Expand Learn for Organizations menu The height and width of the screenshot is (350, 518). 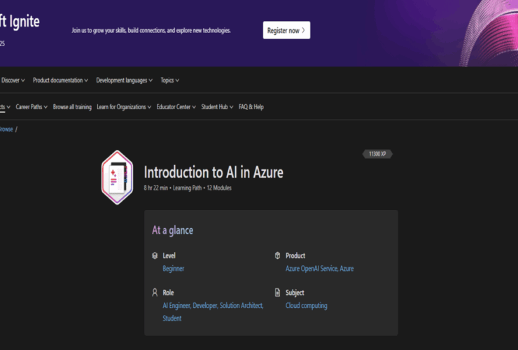click(124, 107)
